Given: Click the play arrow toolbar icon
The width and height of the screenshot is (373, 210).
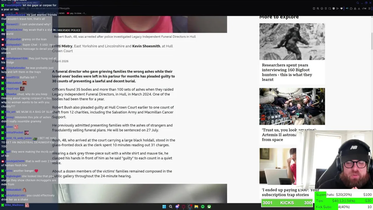Looking at the screenshot, I should [337, 8].
